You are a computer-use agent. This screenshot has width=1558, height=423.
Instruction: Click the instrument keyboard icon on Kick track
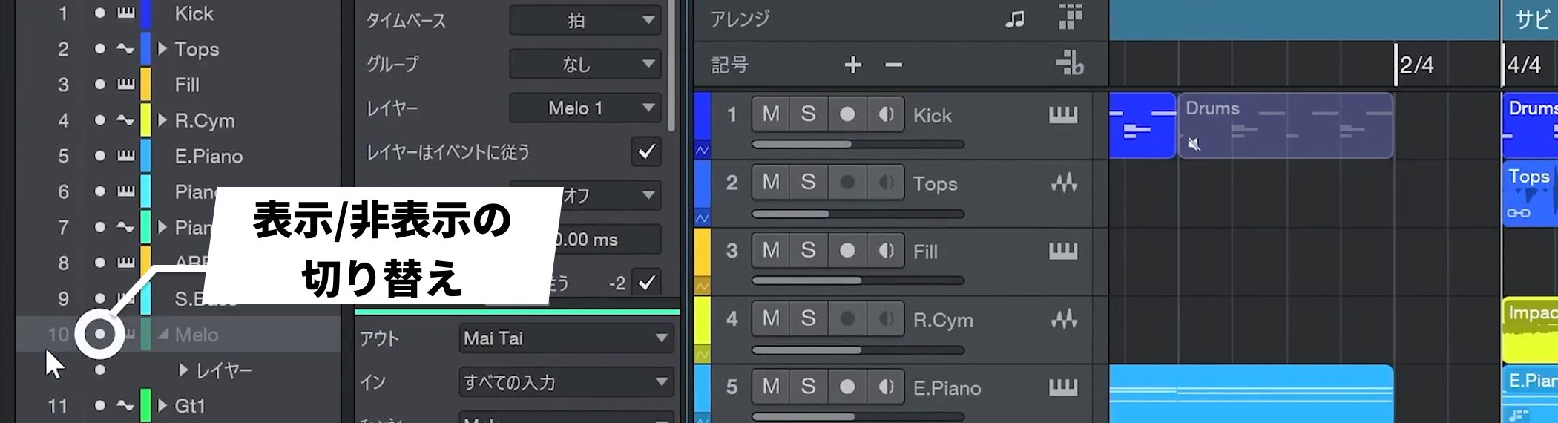coord(1062,115)
